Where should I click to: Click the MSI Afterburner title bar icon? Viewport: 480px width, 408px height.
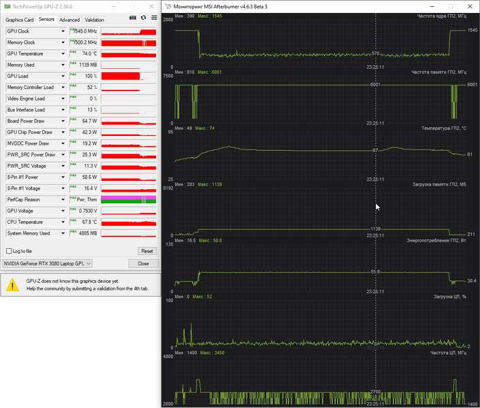pyautogui.click(x=168, y=6)
